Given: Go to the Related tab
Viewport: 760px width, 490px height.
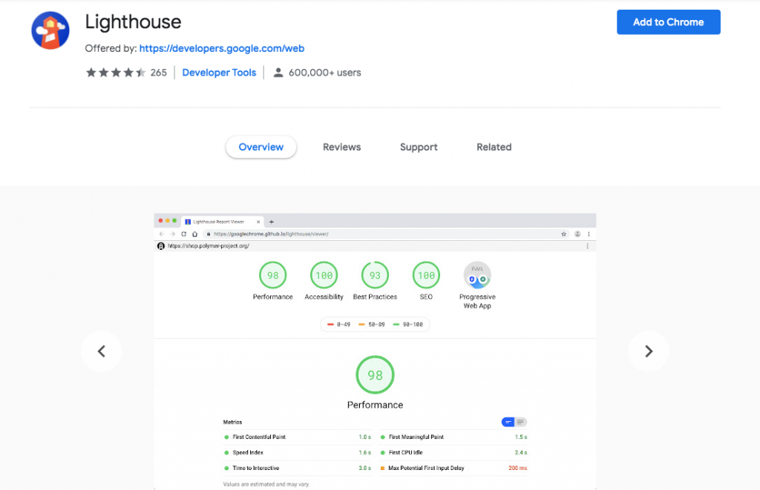Looking at the screenshot, I should point(494,148).
